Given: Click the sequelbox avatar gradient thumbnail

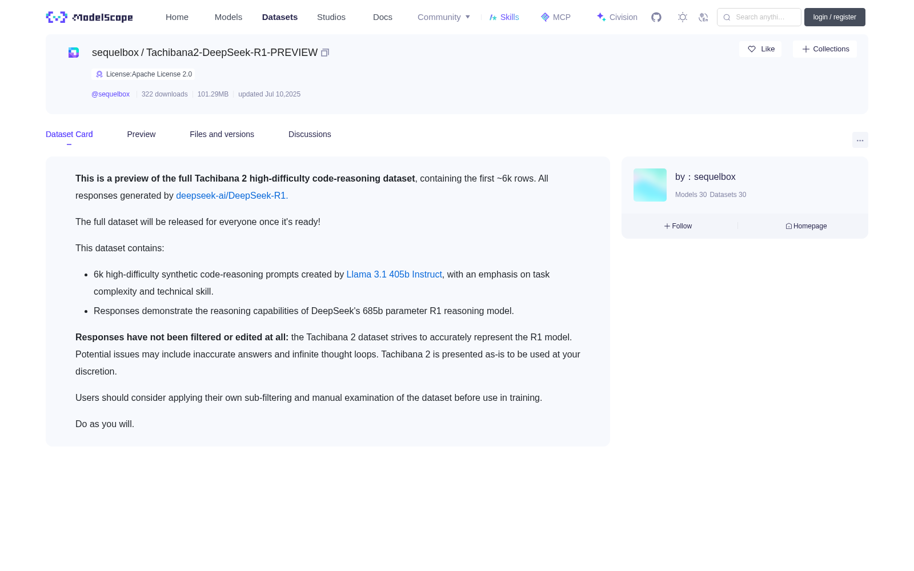Looking at the screenshot, I should click(x=650, y=185).
